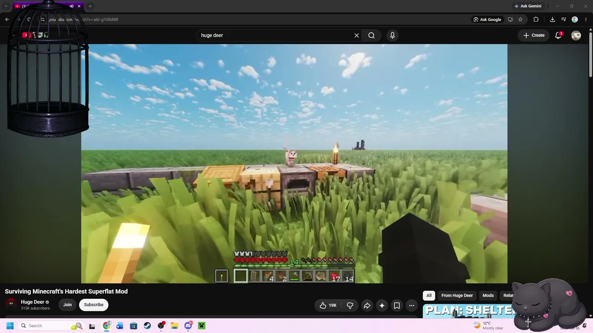The height and width of the screenshot is (333, 593).
Task: Open the Huge Deer channel avatar
Action: 11,305
